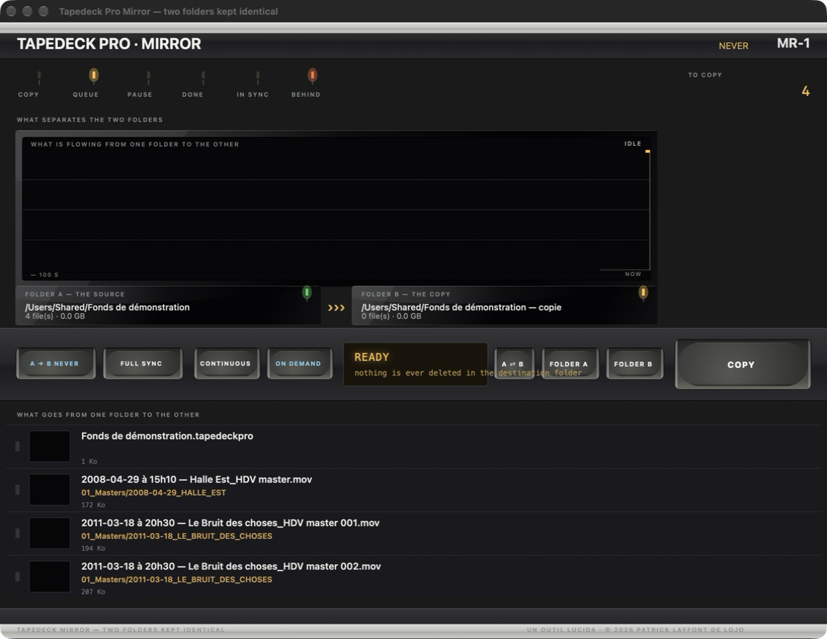Select file name Fonds de démonstration.tapedeckpro
Image resolution: width=827 pixels, height=639 pixels.
[168, 436]
